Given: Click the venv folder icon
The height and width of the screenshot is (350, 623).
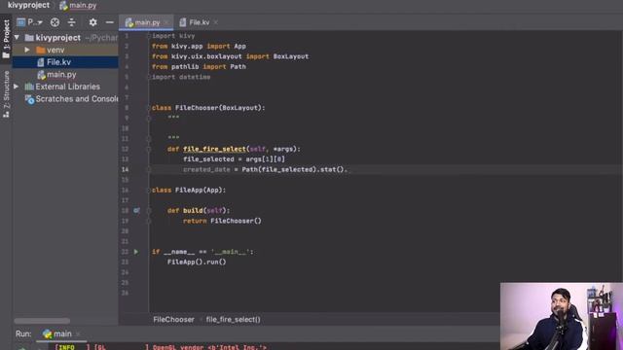Looking at the screenshot, I should (x=41, y=50).
